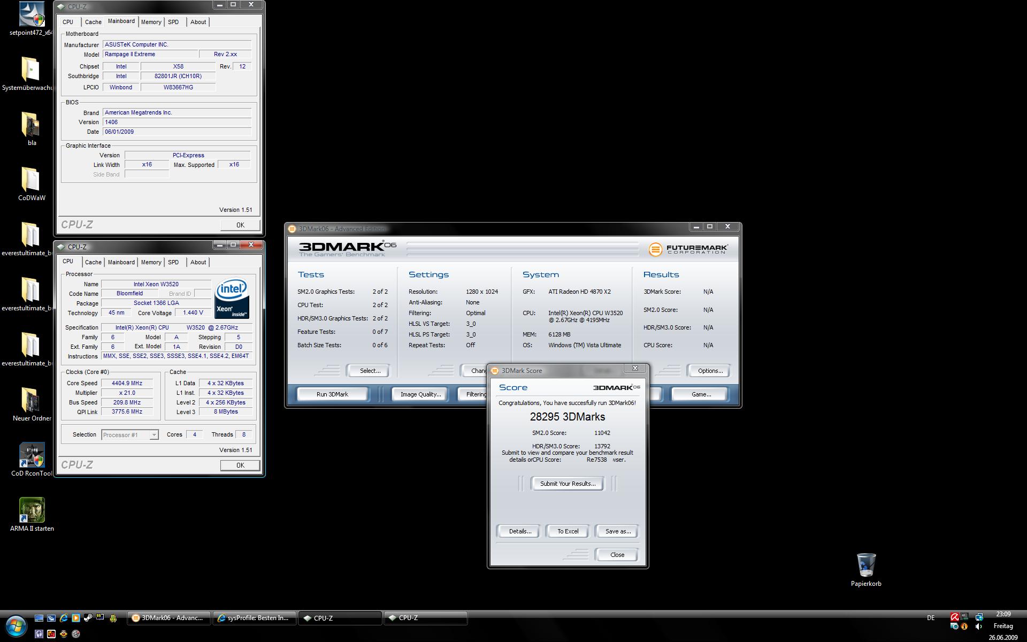Open the Processor #1 selection dropdown in CPU-Z
1027x642 pixels.
(x=130, y=435)
